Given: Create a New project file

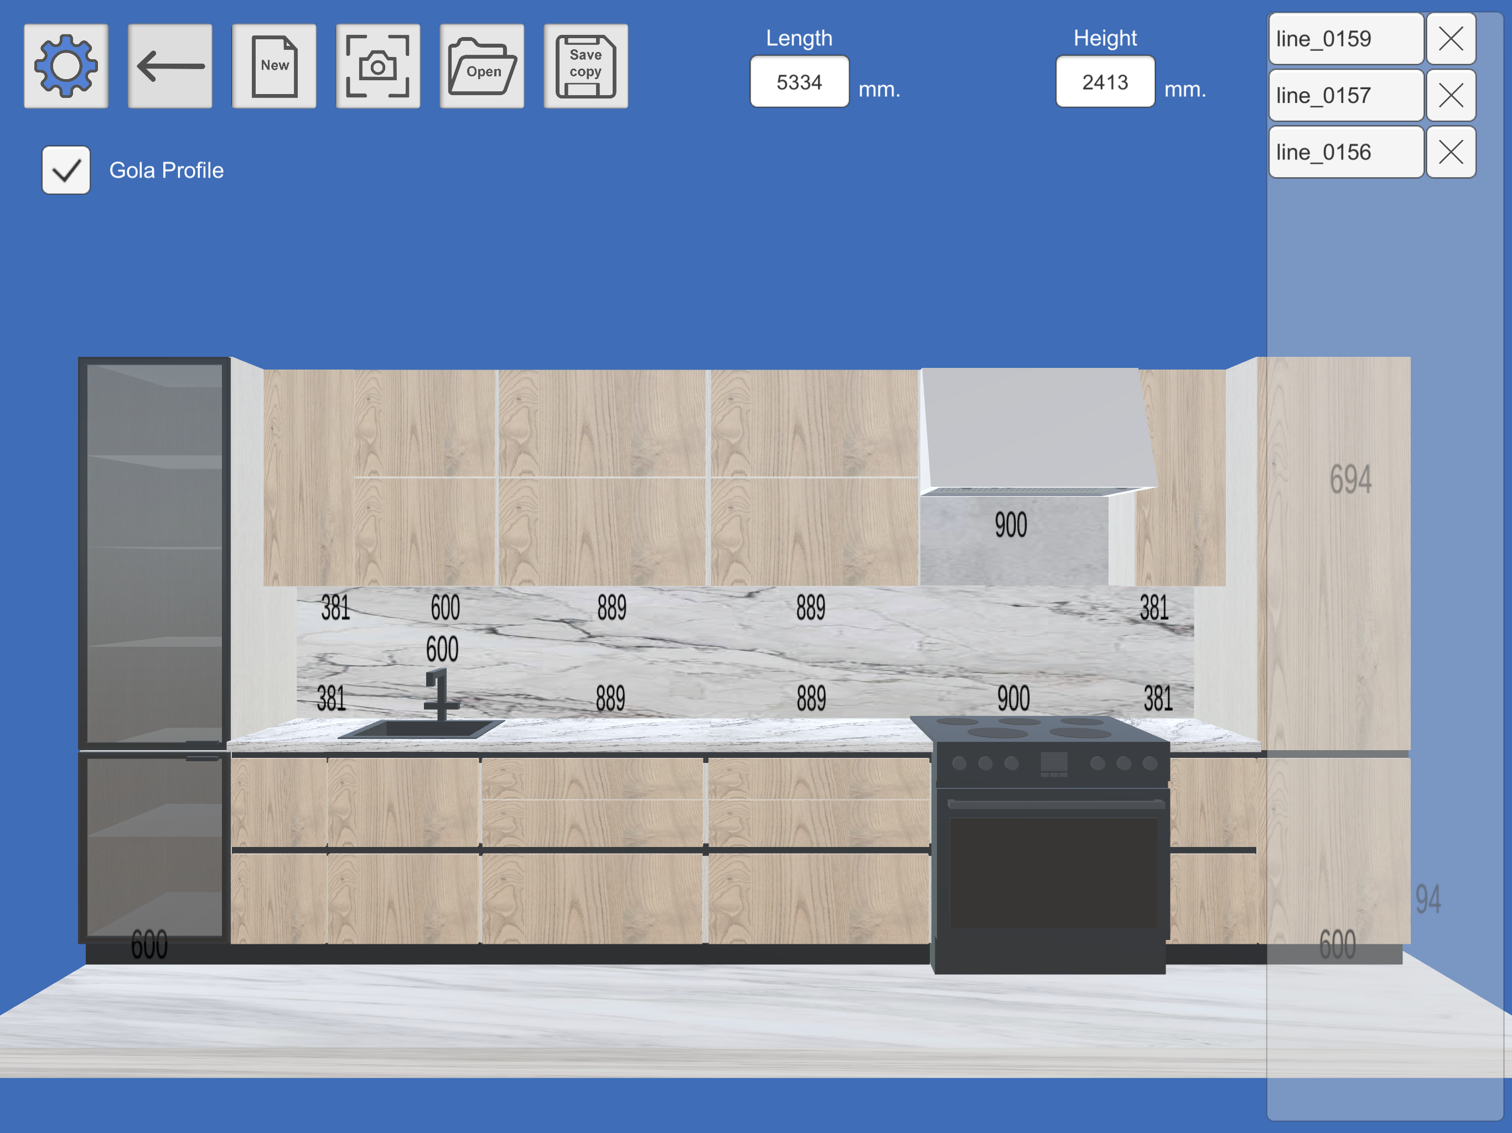Looking at the screenshot, I should pos(274,66).
